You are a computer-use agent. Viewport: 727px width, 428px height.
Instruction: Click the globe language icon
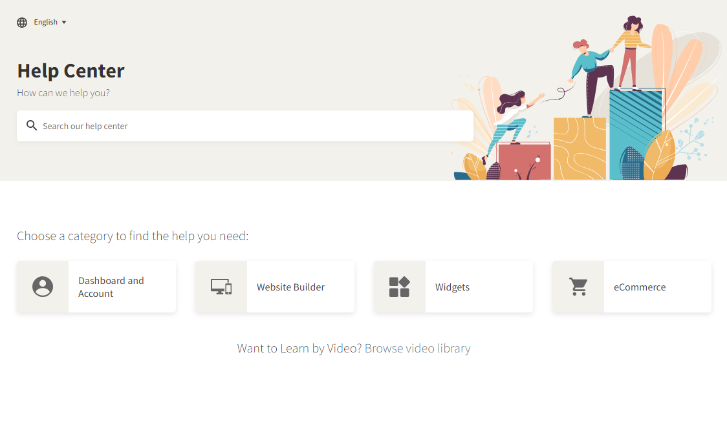22,22
